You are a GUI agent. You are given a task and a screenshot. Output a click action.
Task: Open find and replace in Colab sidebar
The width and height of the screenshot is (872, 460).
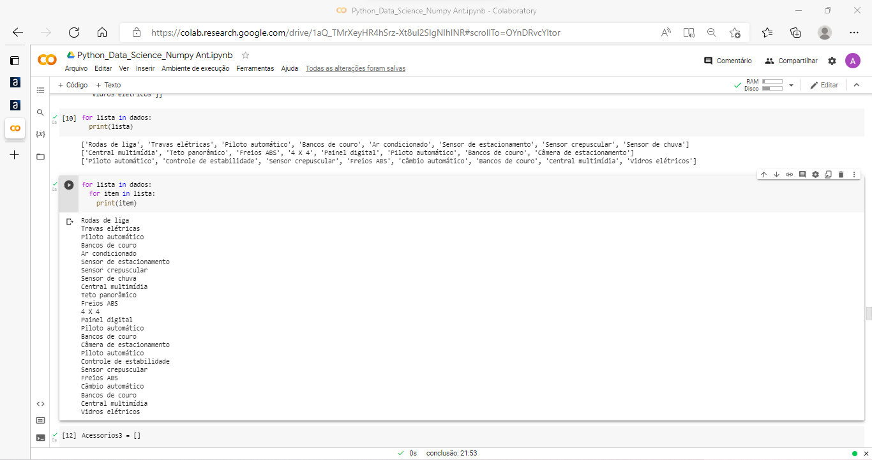click(40, 112)
